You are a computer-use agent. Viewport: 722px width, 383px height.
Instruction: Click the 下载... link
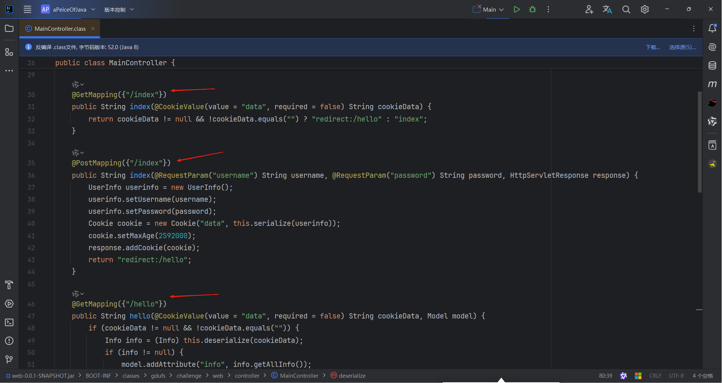click(x=653, y=47)
